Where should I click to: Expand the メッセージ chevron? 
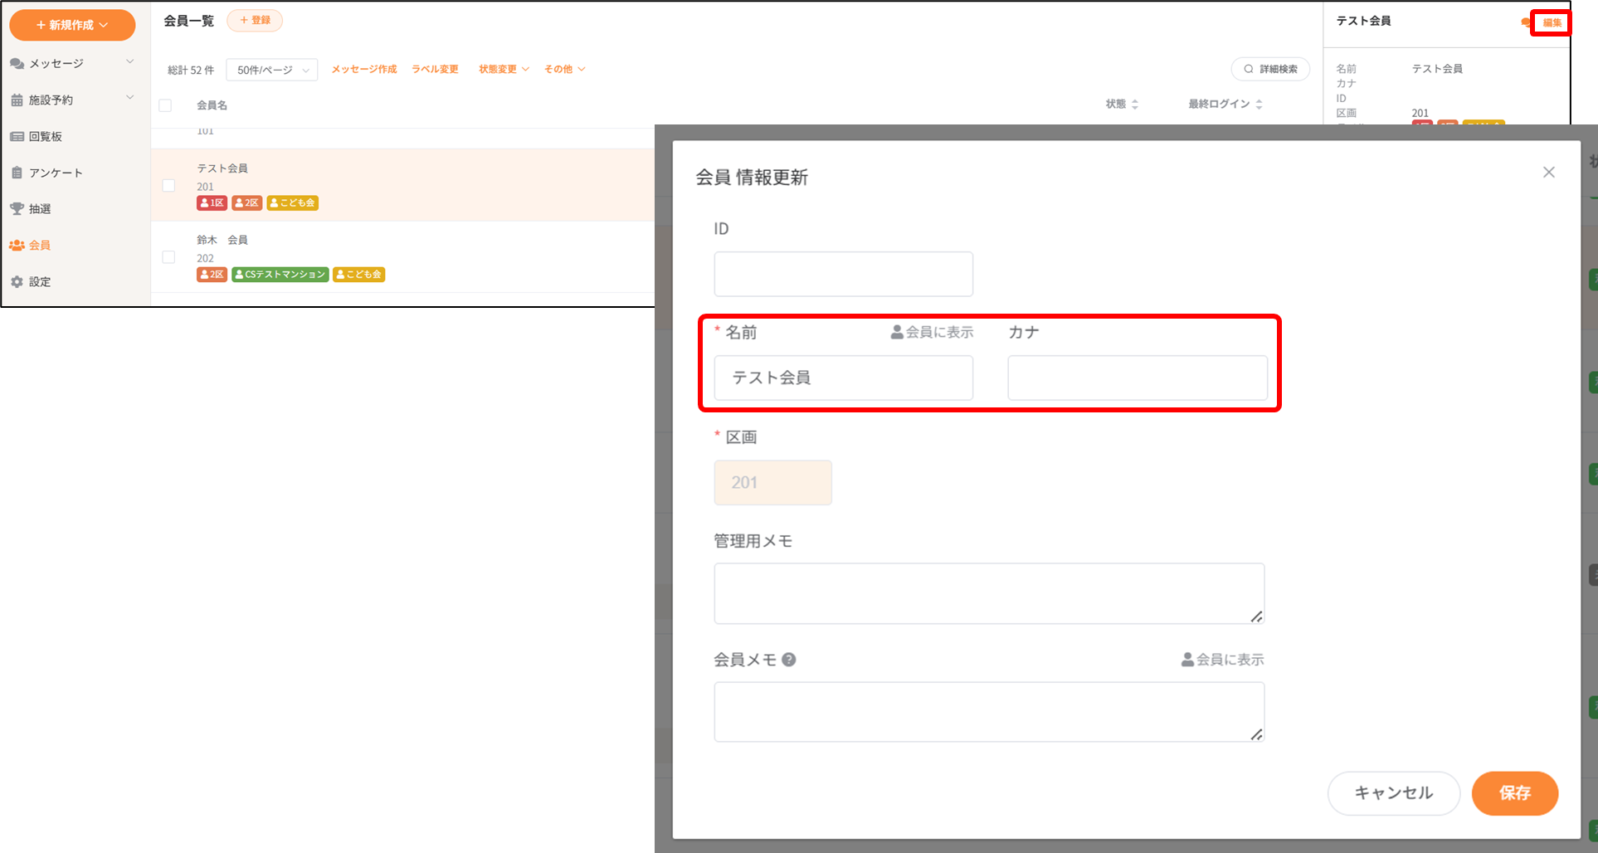point(130,61)
